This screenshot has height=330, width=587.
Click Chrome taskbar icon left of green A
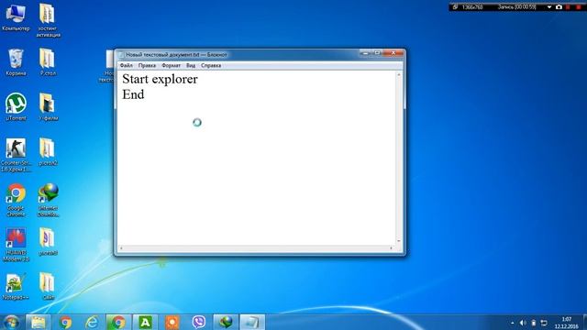pyautogui.click(x=118, y=322)
